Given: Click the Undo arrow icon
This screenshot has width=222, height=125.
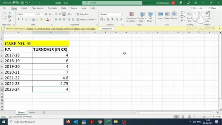Looking at the screenshot, I should point(27,3).
